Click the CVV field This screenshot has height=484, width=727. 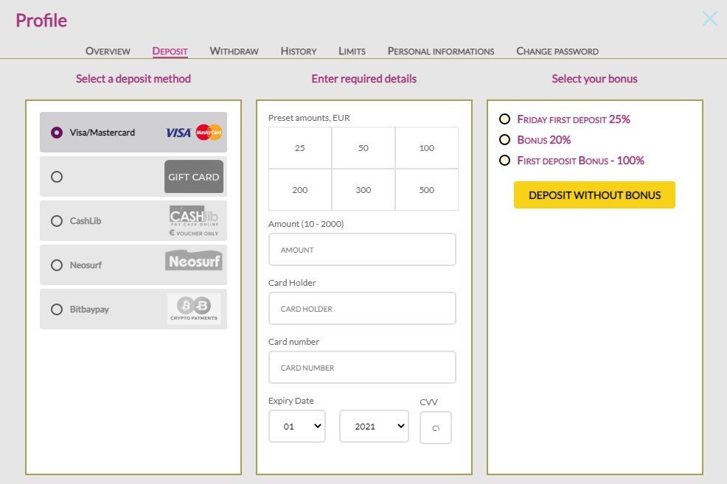pyautogui.click(x=435, y=427)
